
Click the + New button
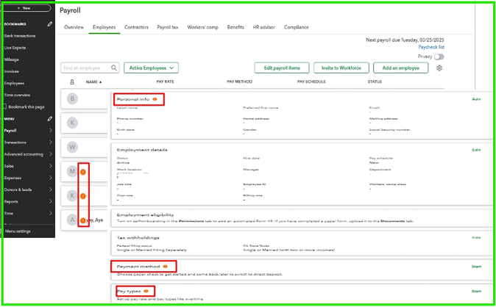point(26,8)
